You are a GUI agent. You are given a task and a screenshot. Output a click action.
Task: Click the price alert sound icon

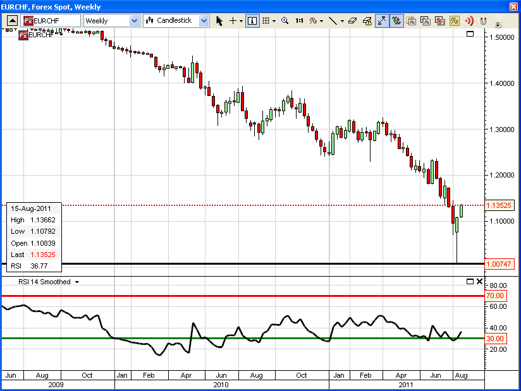point(469,20)
